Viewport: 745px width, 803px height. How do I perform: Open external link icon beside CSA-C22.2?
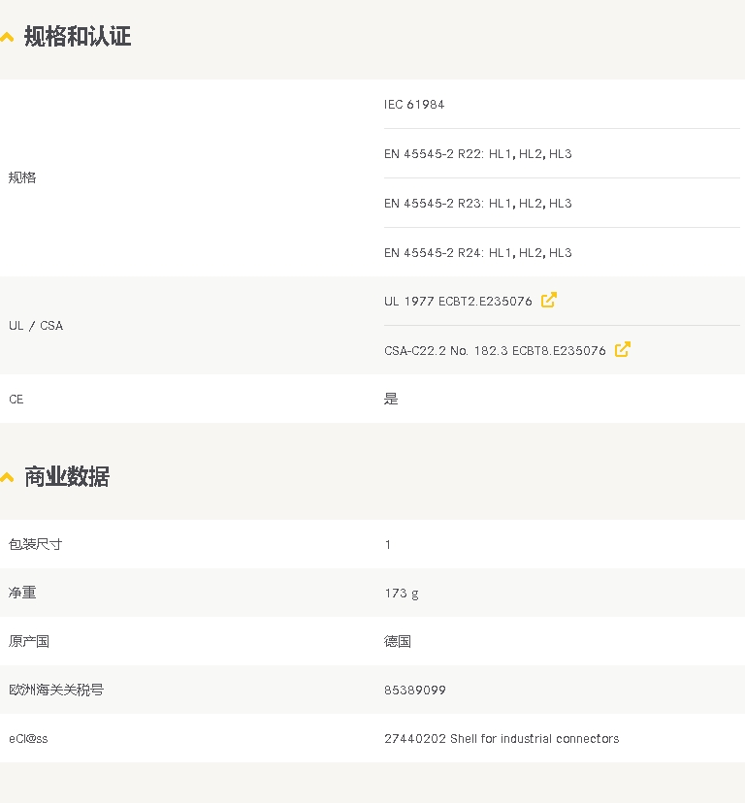622,350
